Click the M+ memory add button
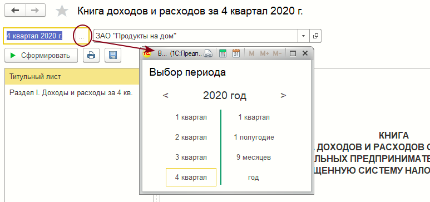 point(264,53)
